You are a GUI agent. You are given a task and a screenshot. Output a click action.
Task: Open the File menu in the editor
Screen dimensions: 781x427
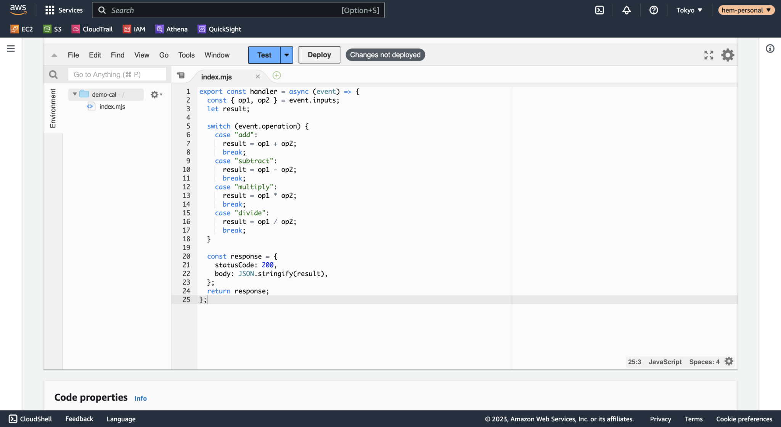tap(73, 55)
